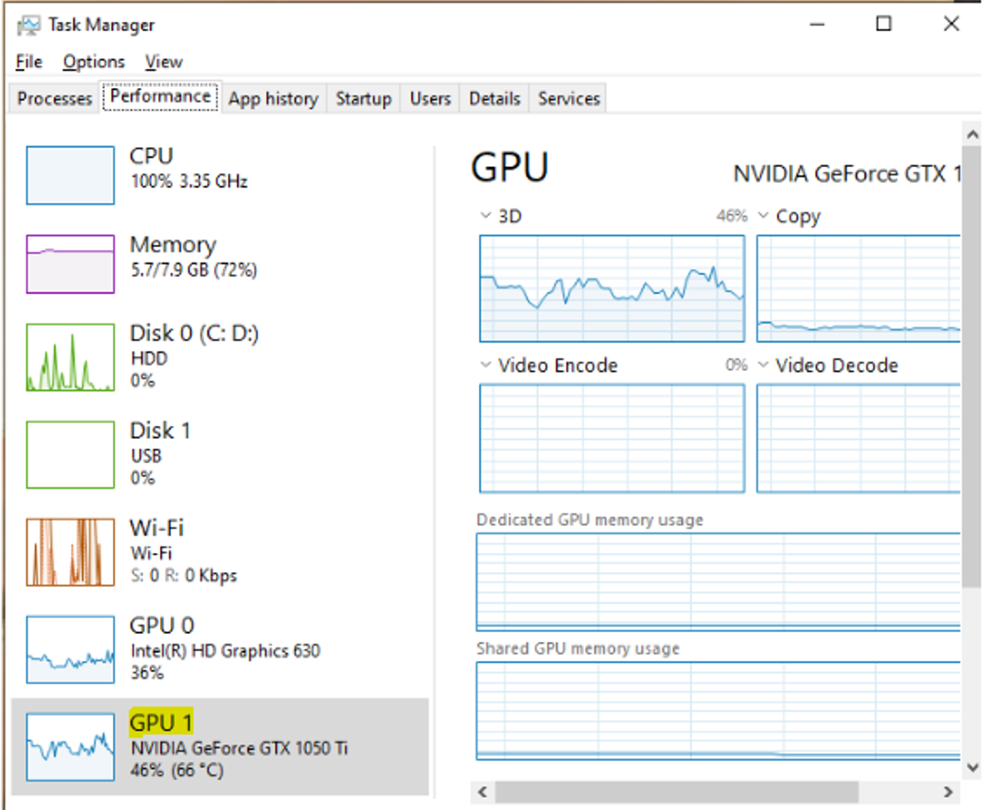
Task: Select the Disk 0 HDD thumbnail
Action: tap(71, 357)
